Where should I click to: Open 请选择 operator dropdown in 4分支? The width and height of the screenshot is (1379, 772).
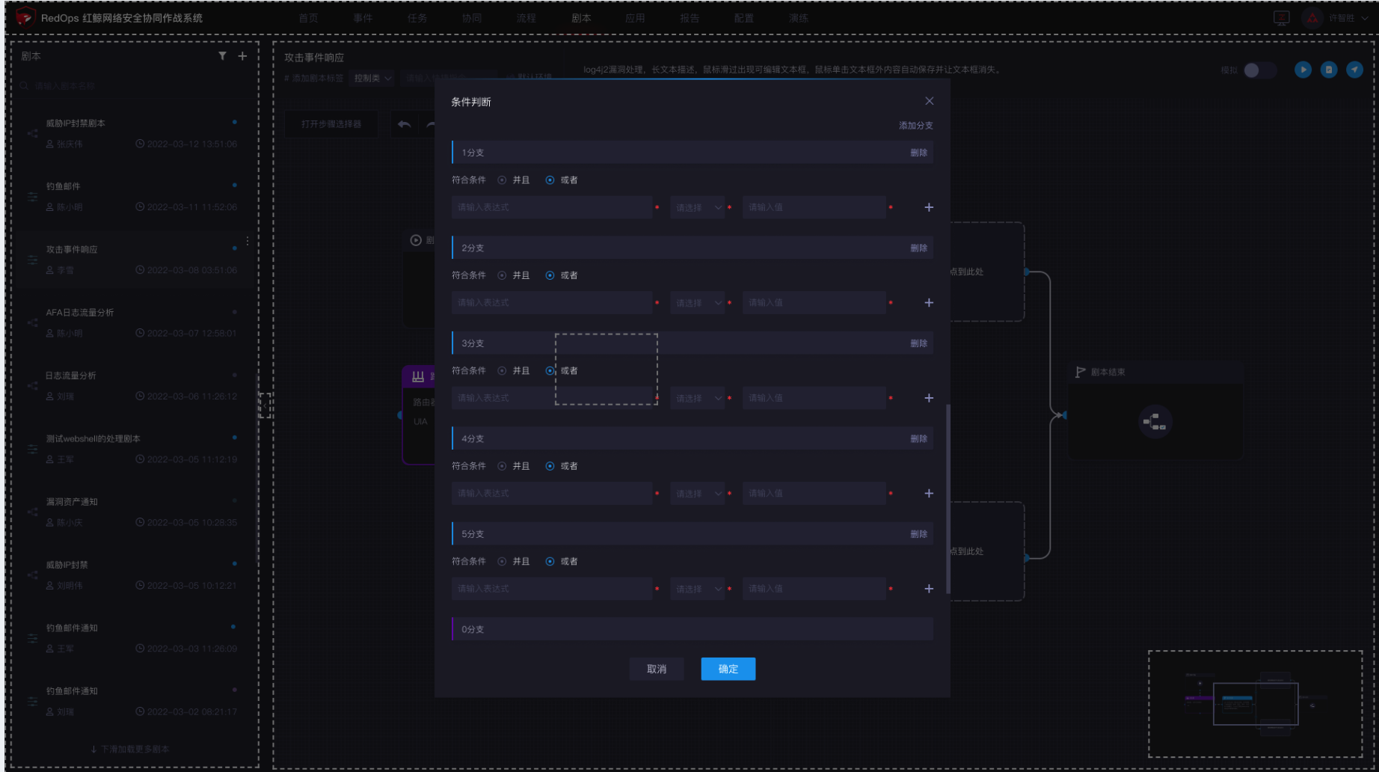tap(698, 494)
